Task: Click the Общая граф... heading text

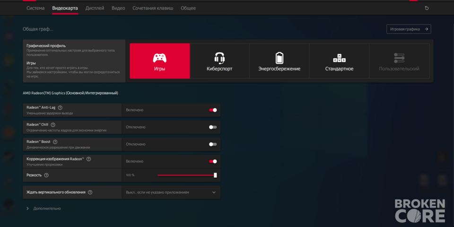Action: (x=38, y=29)
